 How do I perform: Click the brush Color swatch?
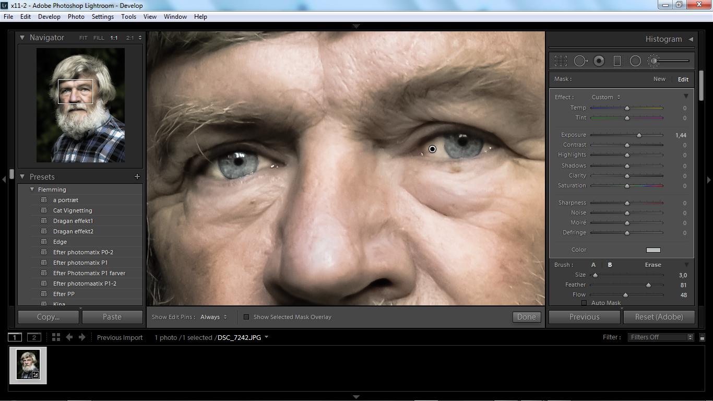coord(653,250)
